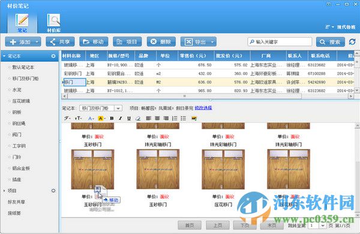Click the 项目 project toolbar button
Viewport: 360px width, 234px height.
click(127, 42)
